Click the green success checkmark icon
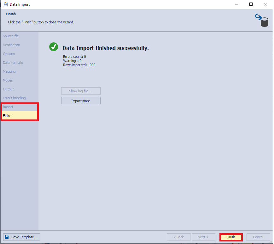274x244 pixels. coord(54,47)
